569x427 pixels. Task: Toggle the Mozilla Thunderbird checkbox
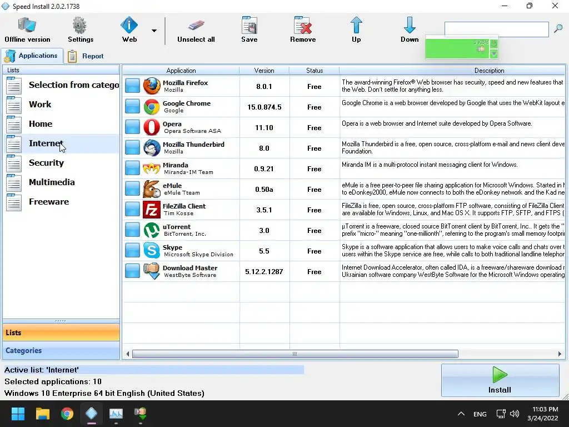point(132,148)
